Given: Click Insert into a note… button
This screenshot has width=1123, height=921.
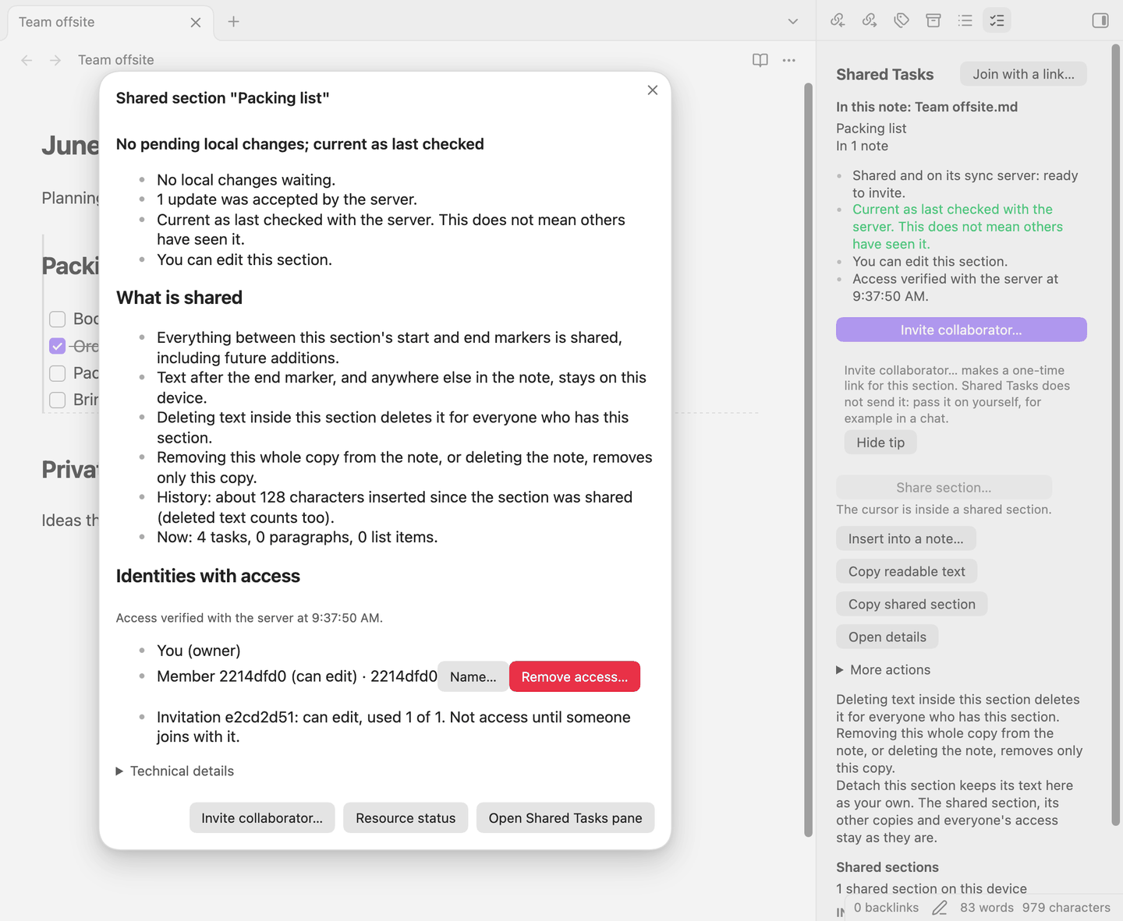Looking at the screenshot, I should point(906,539).
